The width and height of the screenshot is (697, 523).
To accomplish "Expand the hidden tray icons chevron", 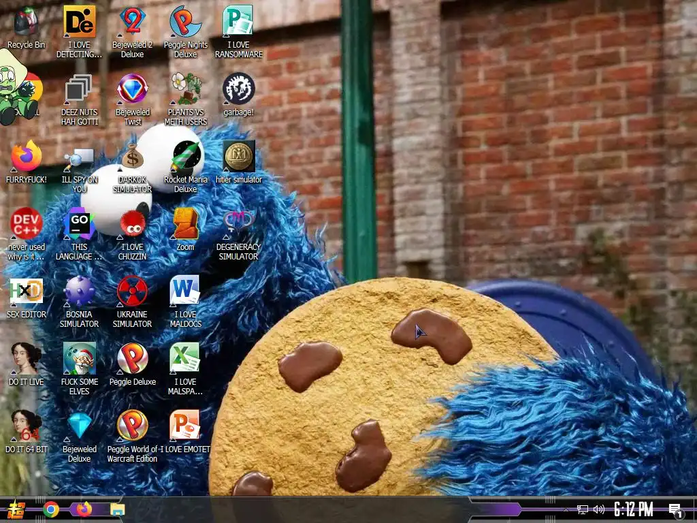I will [566, 509].
